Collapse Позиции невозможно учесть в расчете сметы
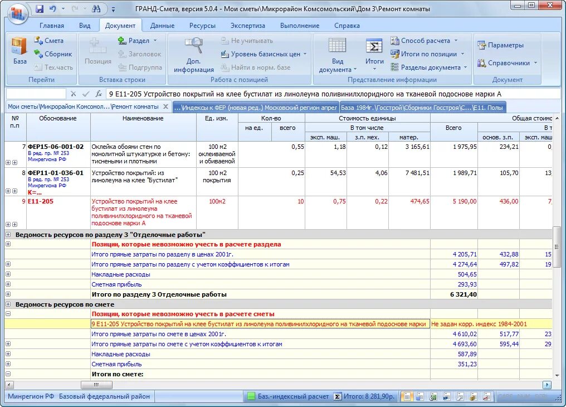 point(8,313)
